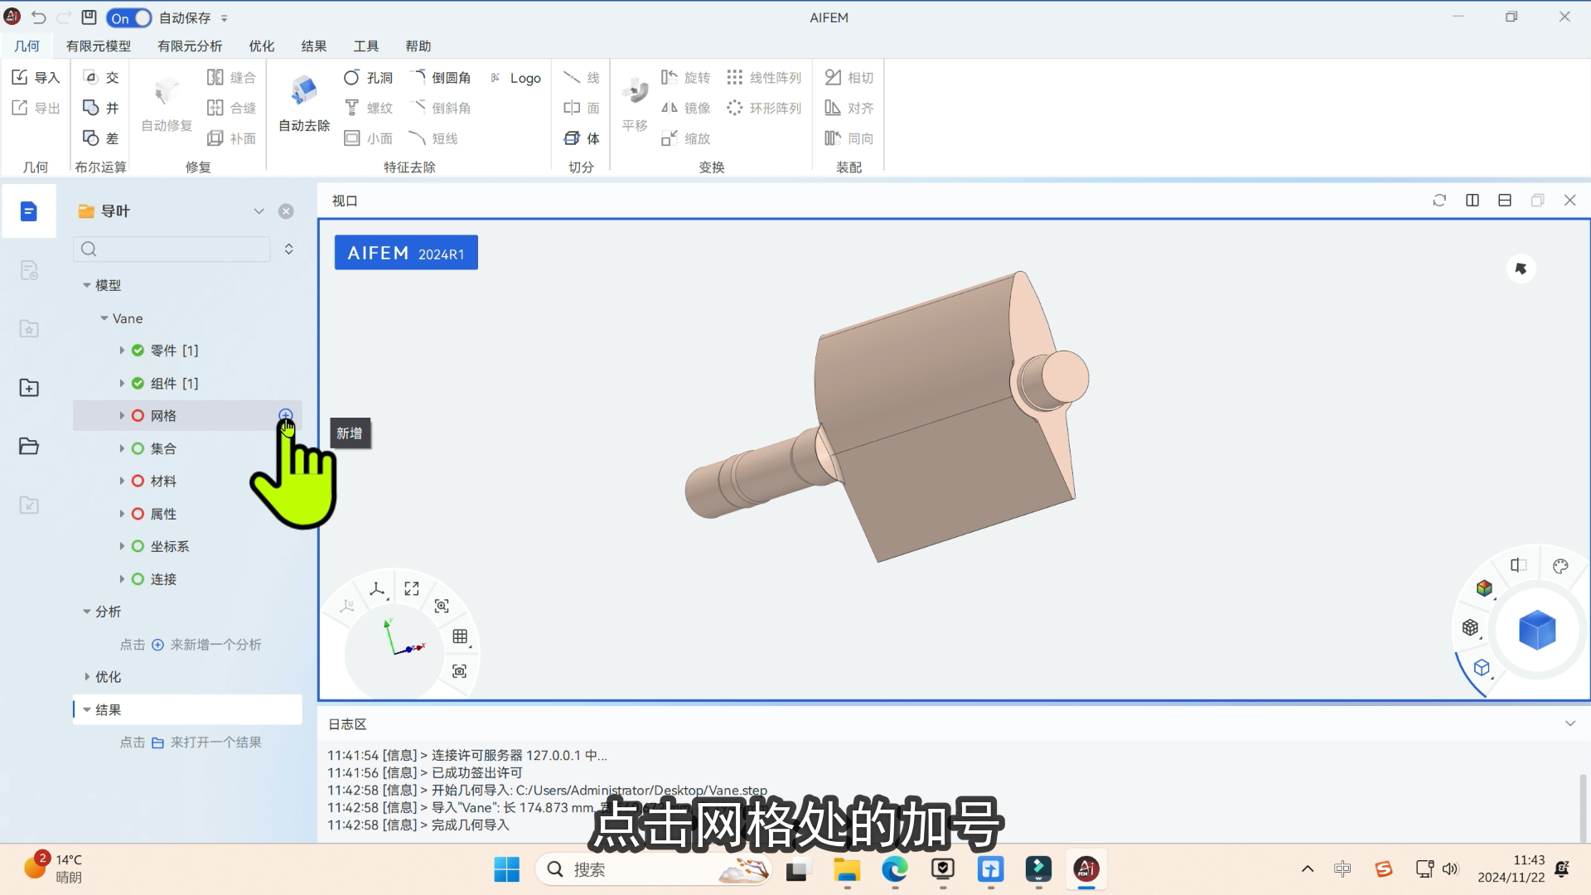Select the 缝合 (stitch) repair icon
This screenshot has height=895, width=1591.
(x=215, y=78)
